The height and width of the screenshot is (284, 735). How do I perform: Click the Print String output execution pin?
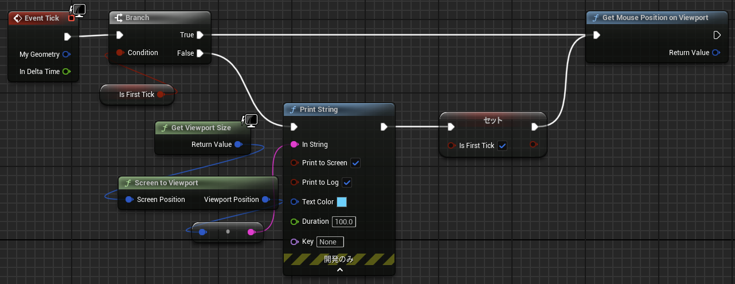(x=384, y=127)
